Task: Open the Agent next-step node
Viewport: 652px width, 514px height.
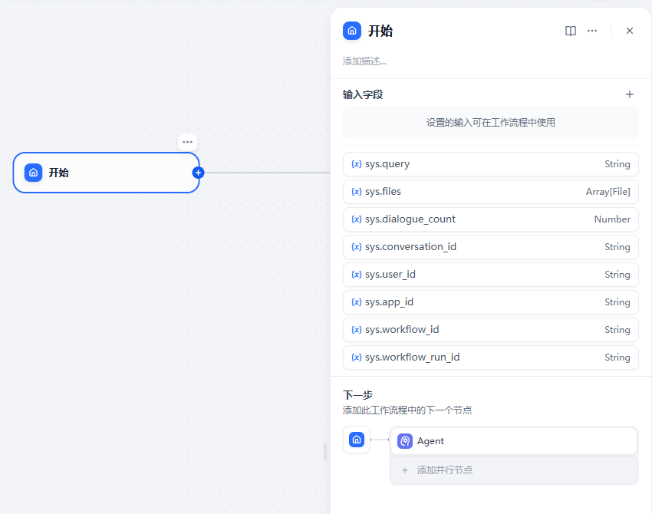Action: click(514, 441)
